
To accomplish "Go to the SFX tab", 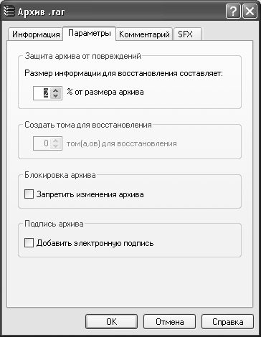I will 187,34.
